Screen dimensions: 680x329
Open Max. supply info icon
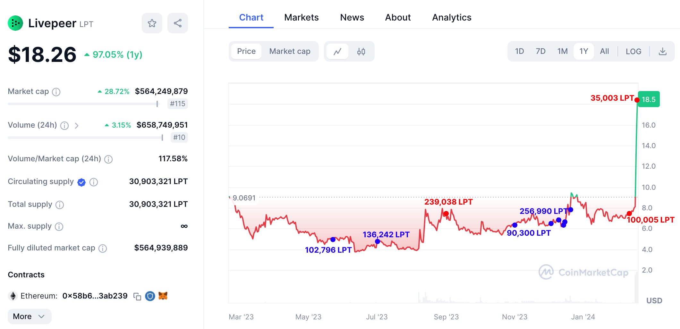pyautogui.click(x=59, y=227)
